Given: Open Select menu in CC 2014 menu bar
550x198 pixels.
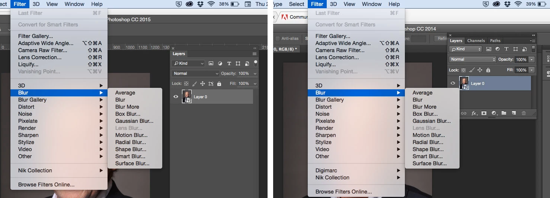Looking at the screenshot, I should (297, 4).
